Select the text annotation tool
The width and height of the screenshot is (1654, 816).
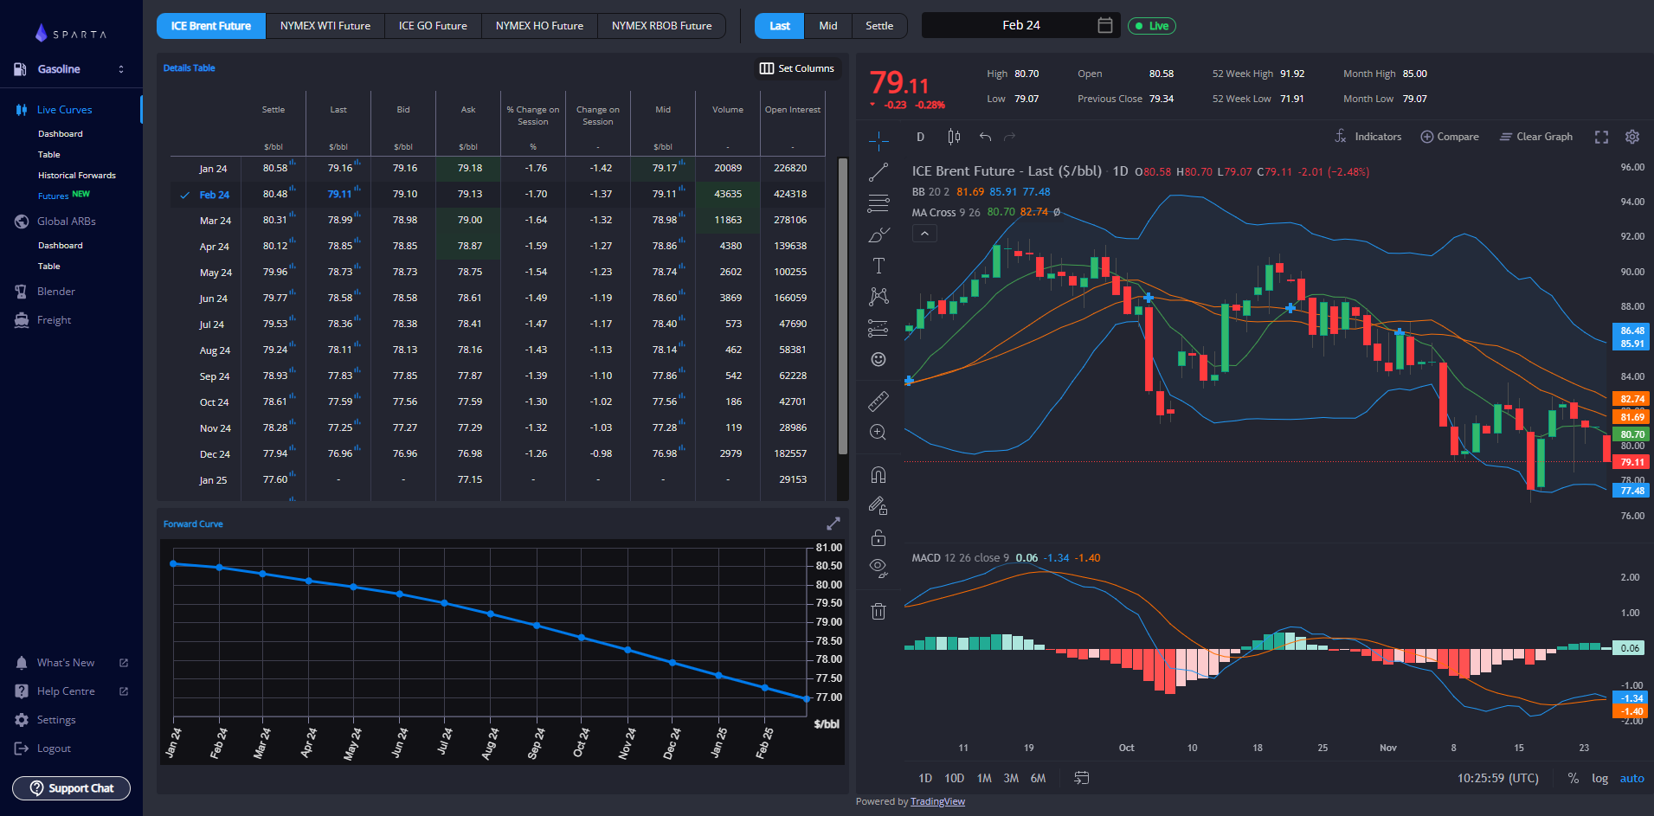point(878,266)
